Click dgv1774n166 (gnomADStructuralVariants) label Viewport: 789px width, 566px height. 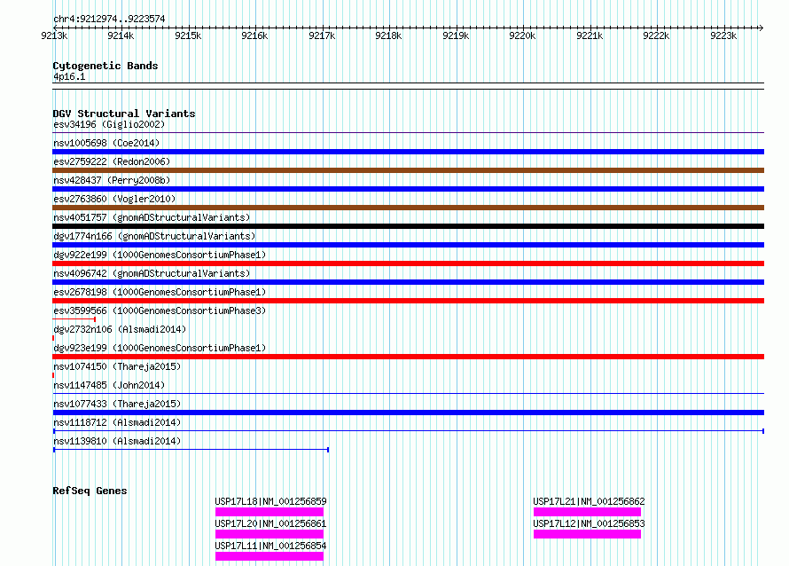tap(154, 236)
